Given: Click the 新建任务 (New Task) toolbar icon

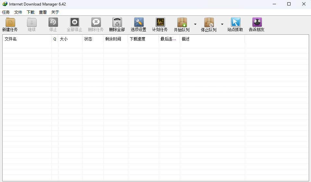Looking at the screenshot, I should (10, 22).
